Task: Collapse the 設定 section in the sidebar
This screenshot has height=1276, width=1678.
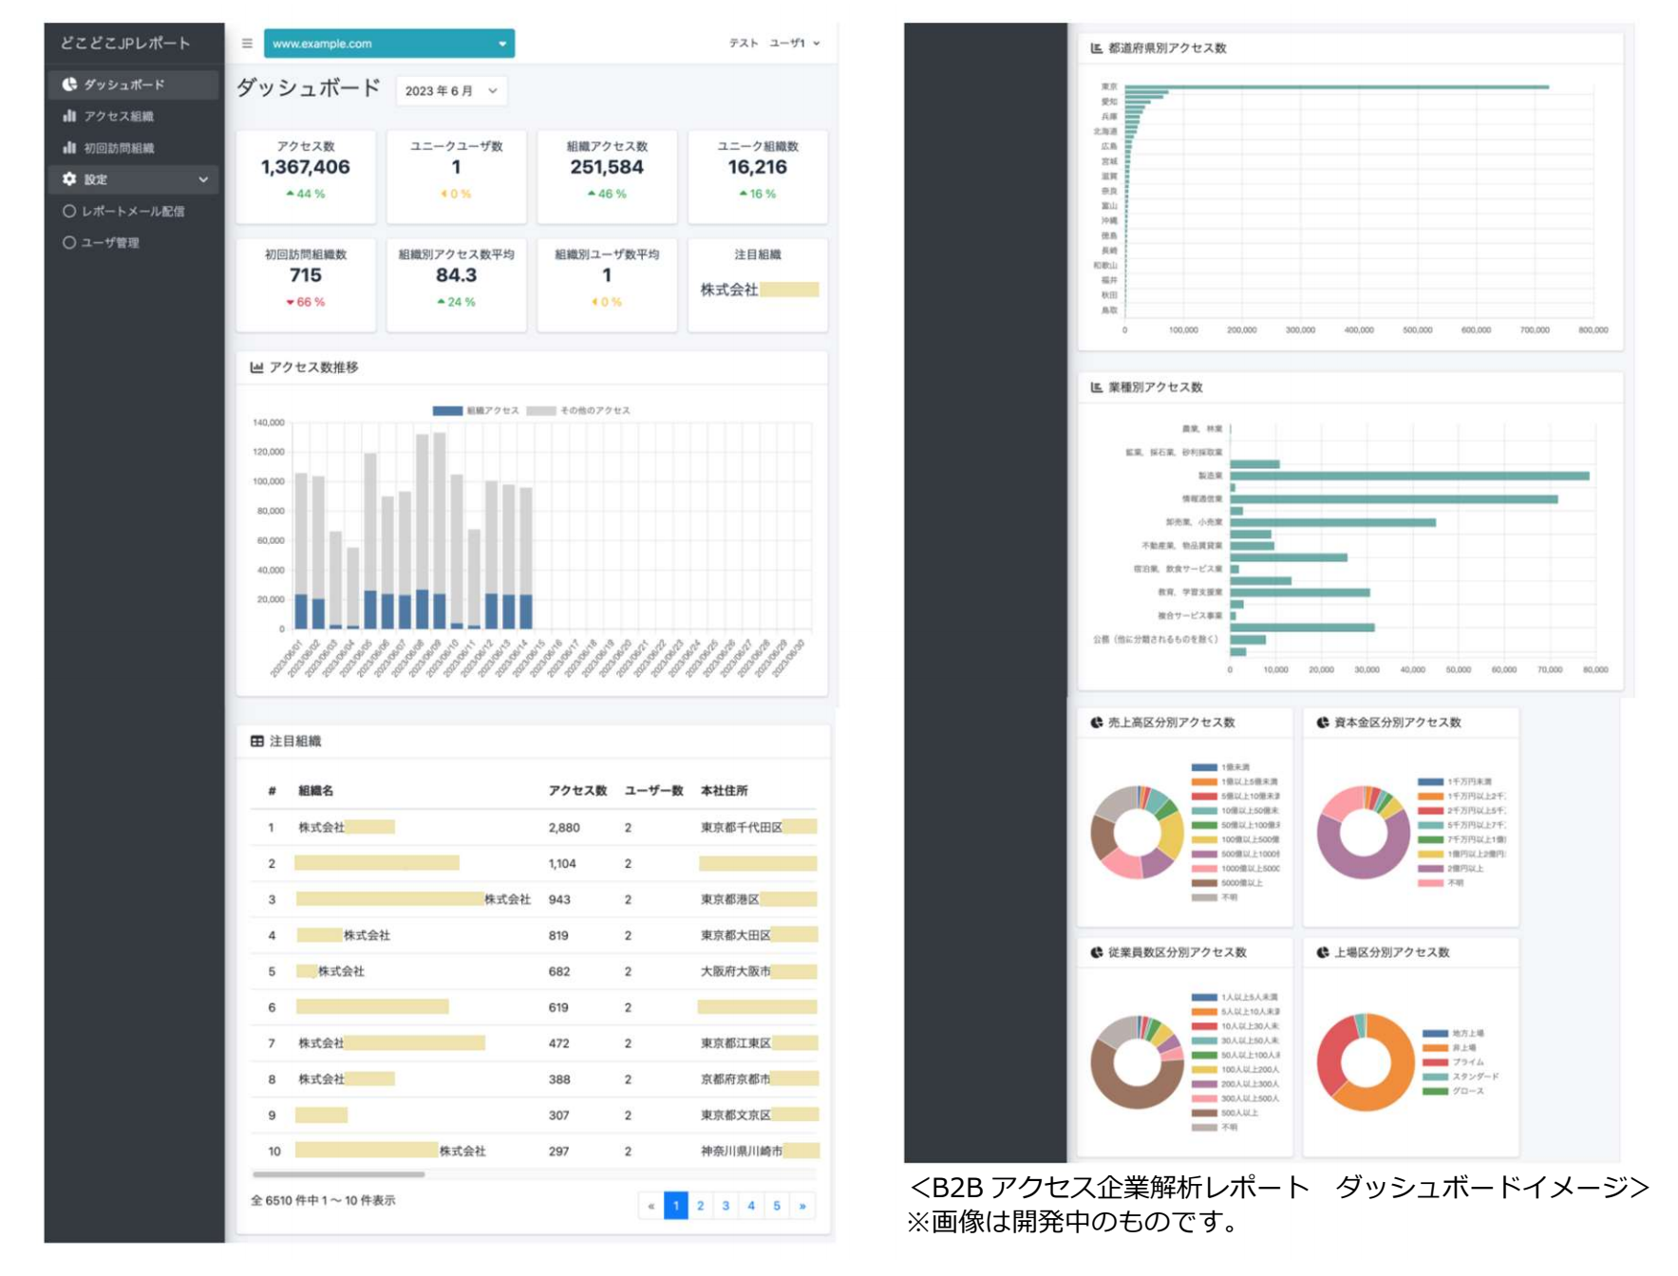Action: [134, 179]
